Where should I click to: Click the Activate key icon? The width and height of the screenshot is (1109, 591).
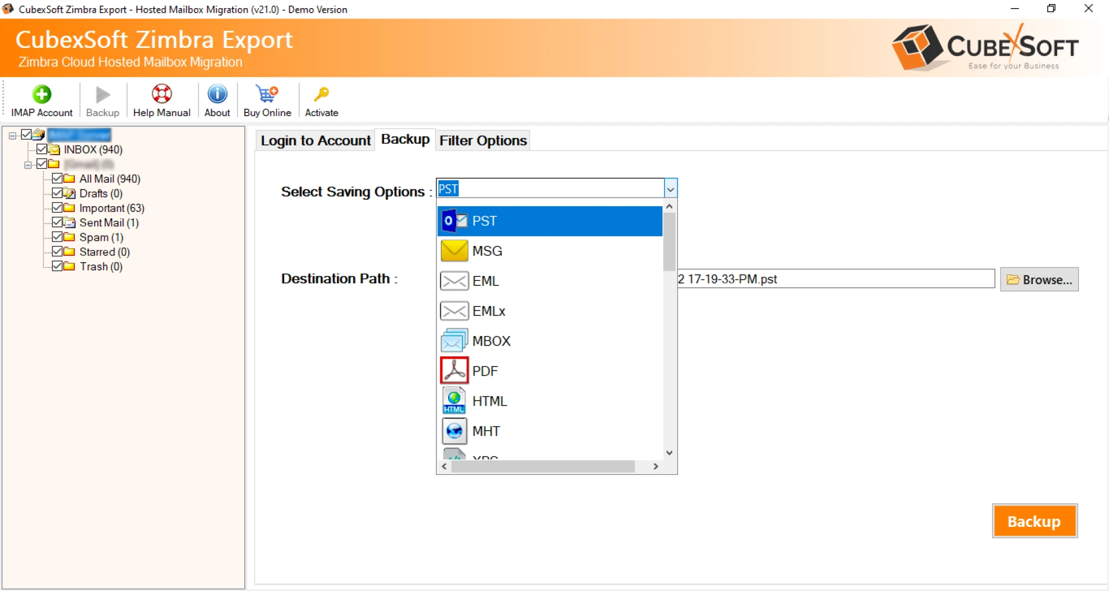click(x=321, y=99)
